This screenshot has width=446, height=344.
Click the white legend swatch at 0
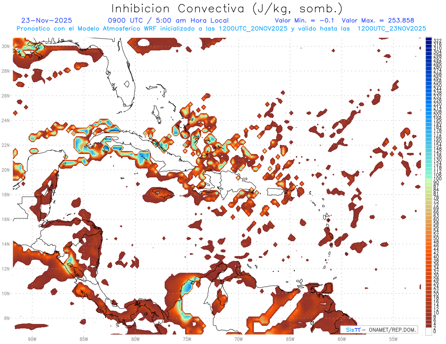(429, 331)
